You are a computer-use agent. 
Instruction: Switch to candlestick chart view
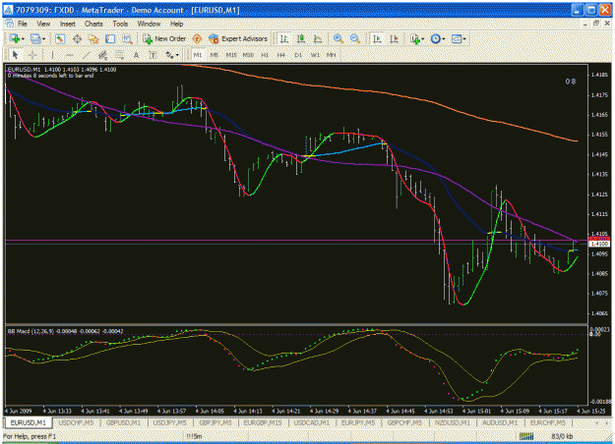coord(301,38)
